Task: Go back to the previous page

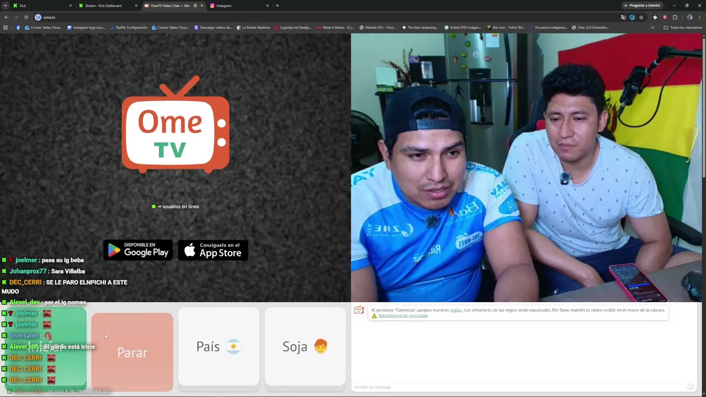Action: pos(7,17)
